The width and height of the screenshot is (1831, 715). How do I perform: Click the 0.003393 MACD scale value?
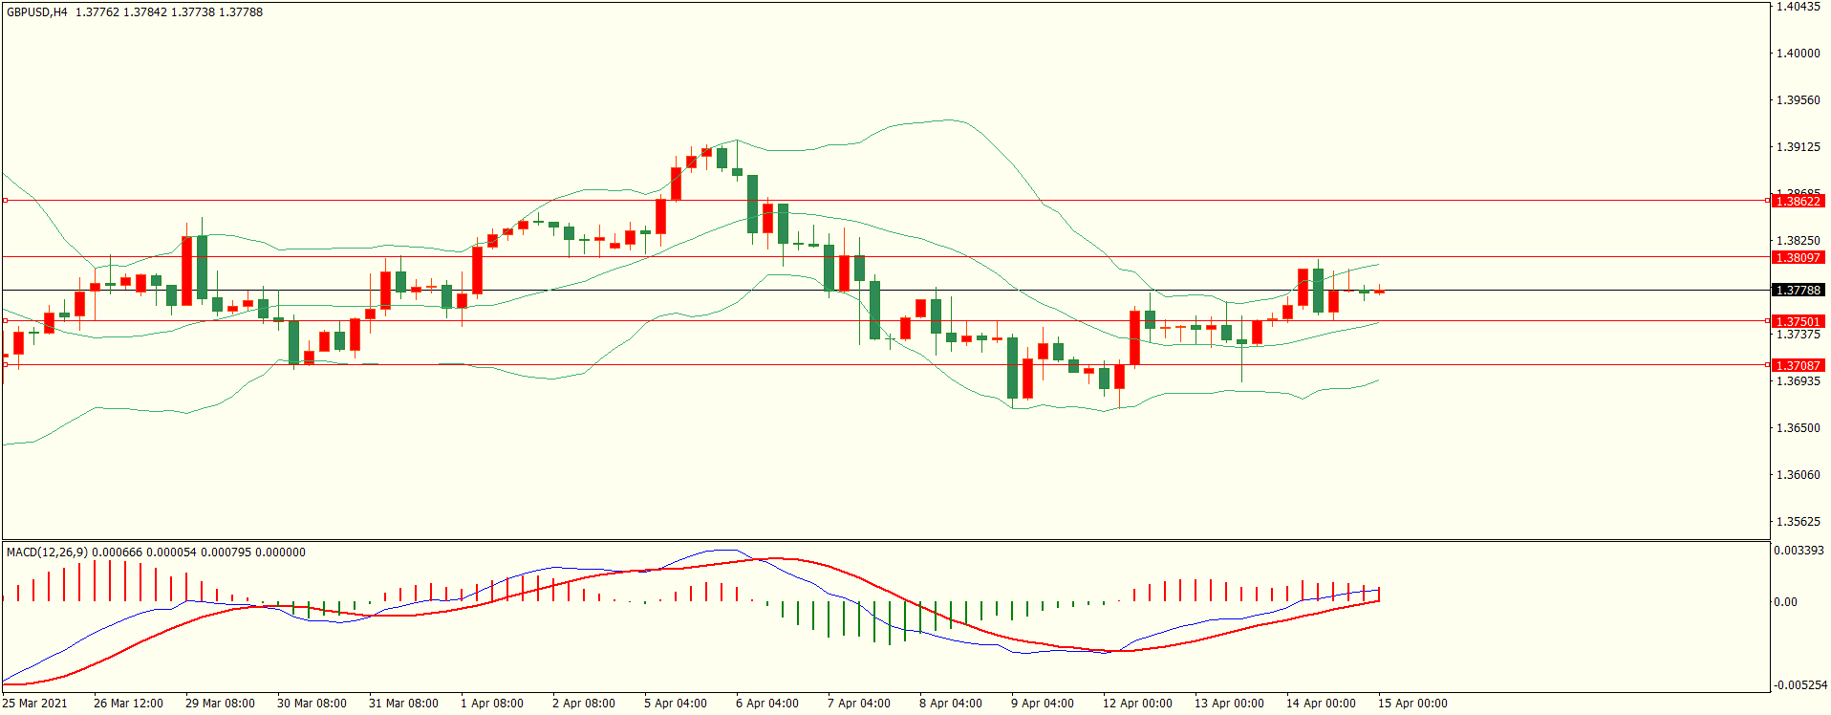click(1799, 551)
